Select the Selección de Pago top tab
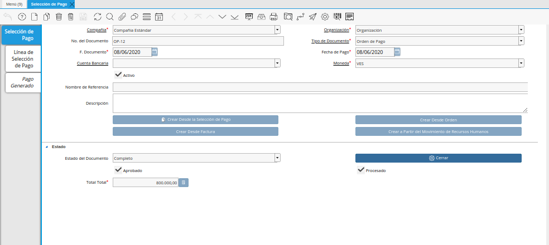Viewport: 549px width, 245px height. [x=49, y=4]
